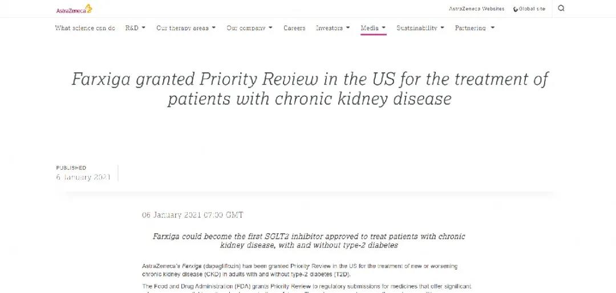Image resolution: width=616 pixels, height=293 pixels.
Task: Open the search magnifier icon
Action: click(x=561, y=8)
